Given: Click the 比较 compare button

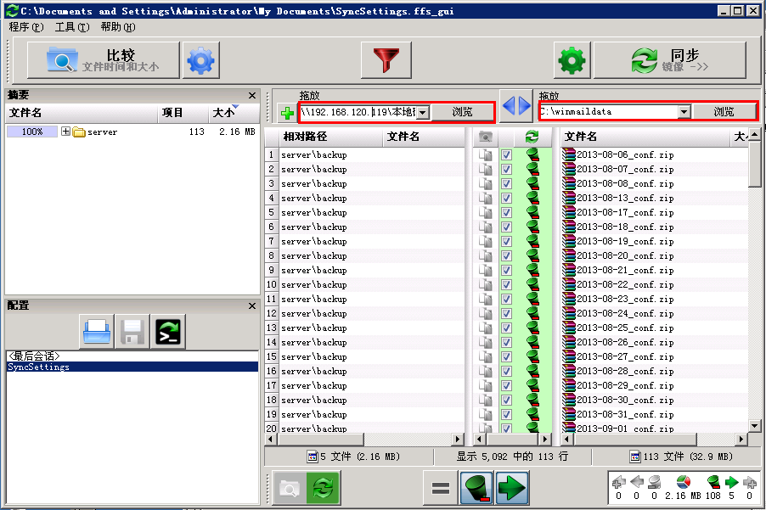Looking at the screenshot, I should [103, 60].
